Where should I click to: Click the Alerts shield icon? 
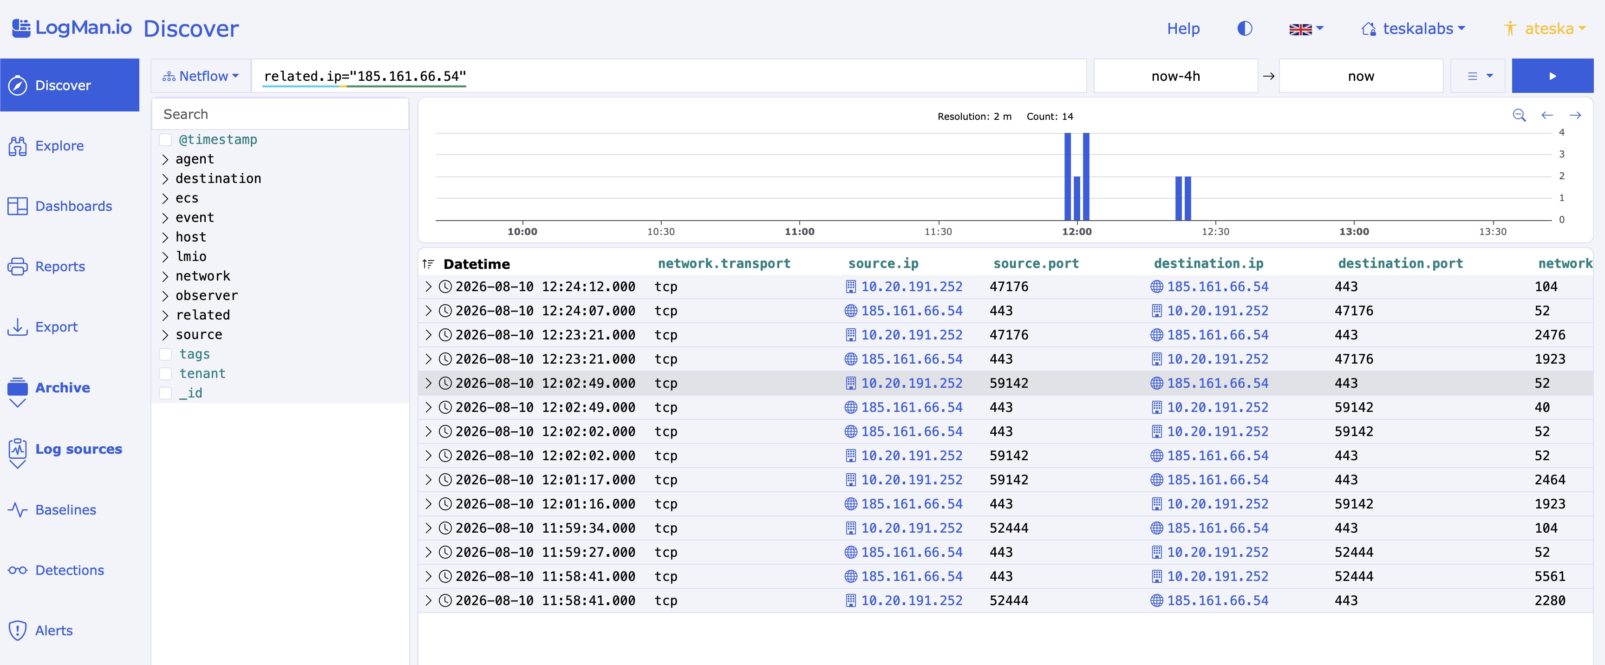(x=18, y=630)
